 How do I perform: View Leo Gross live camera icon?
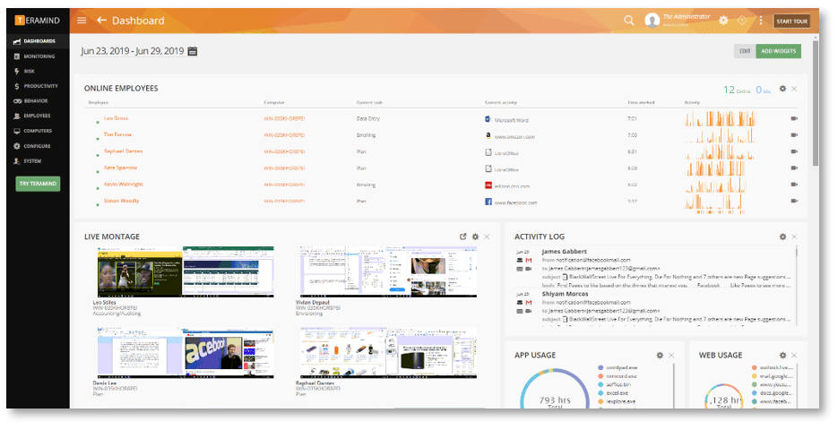794,118
